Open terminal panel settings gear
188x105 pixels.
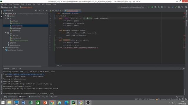[x=180, y=69]
